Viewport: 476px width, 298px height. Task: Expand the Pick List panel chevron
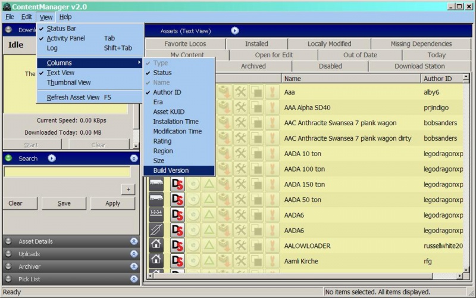pyautogui.click(x=134, y=279)
